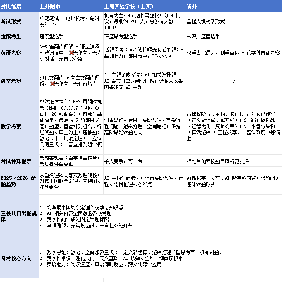Select the 适配考生 row label
Viewport: 282px width, 282px height.
coord(19,36)
